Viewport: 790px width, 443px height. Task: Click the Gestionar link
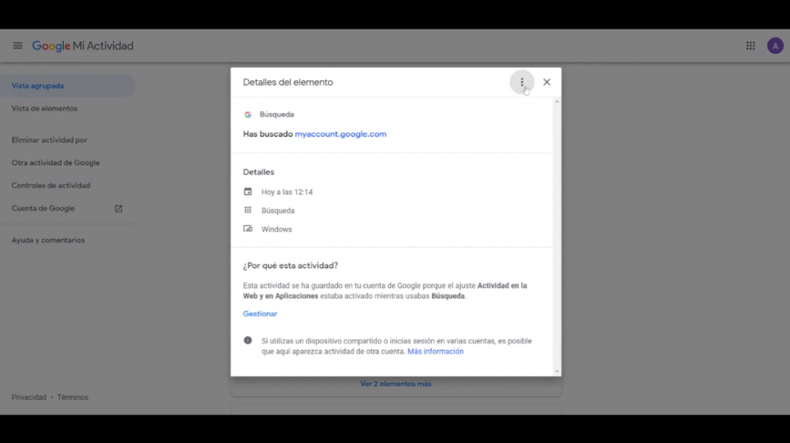pyautogui.click(x=260, y=314)
